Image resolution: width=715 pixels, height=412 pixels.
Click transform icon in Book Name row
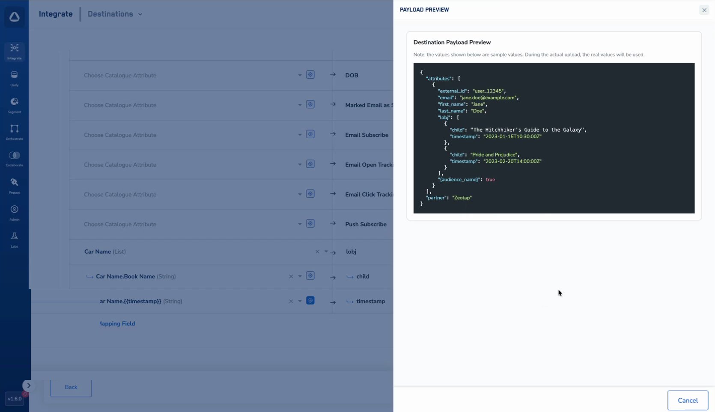[x=310, y=276]
